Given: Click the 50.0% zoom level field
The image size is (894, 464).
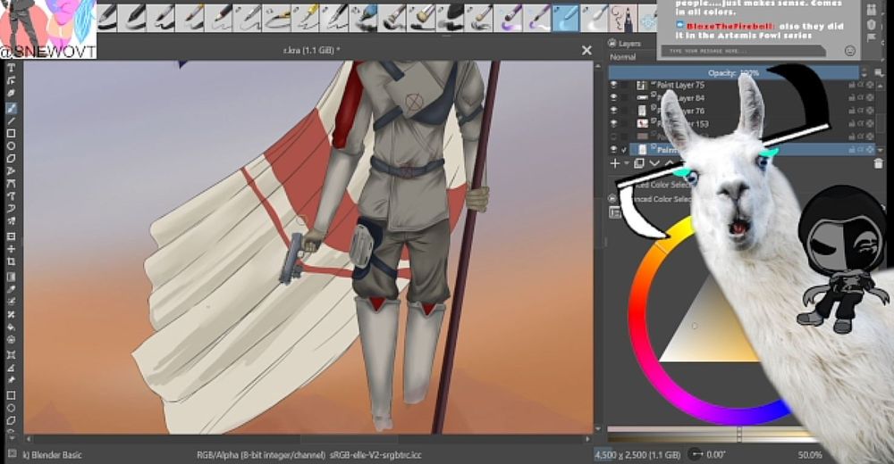Looking at the screenshot, I should 810,455.
